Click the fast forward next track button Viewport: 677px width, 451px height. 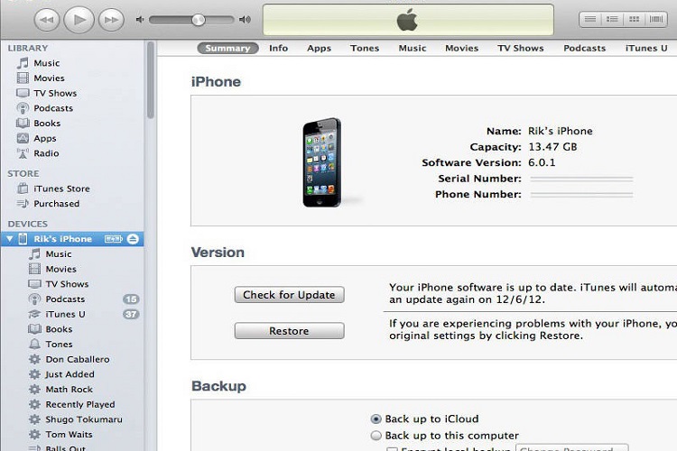(111, 20)
